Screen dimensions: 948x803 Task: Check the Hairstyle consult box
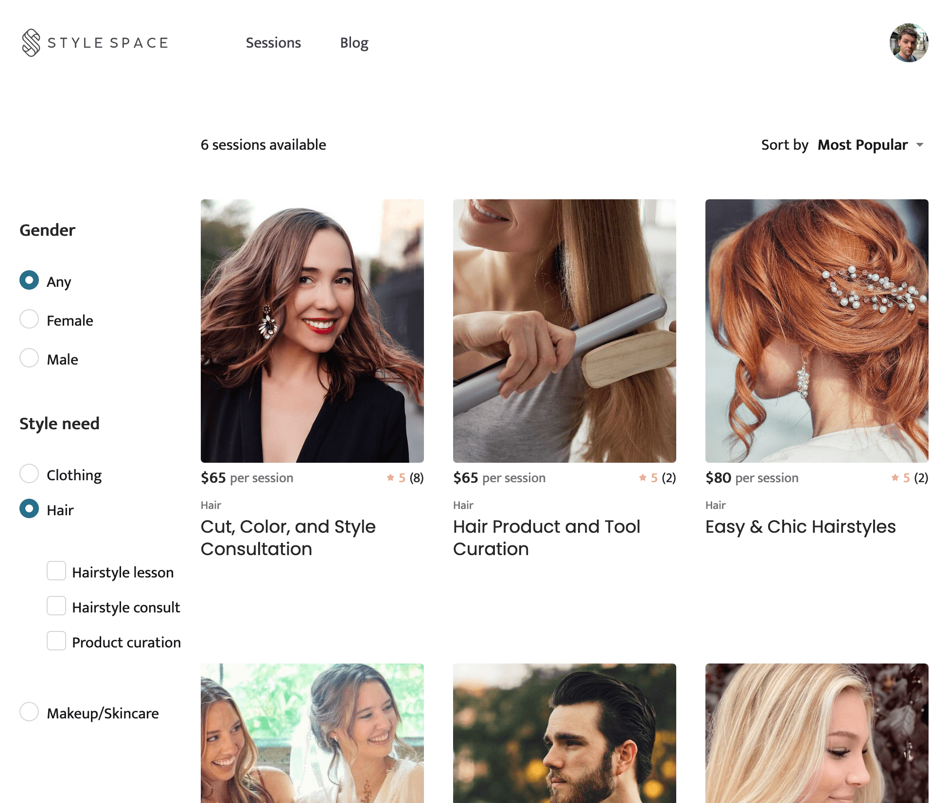coord(56,606)
